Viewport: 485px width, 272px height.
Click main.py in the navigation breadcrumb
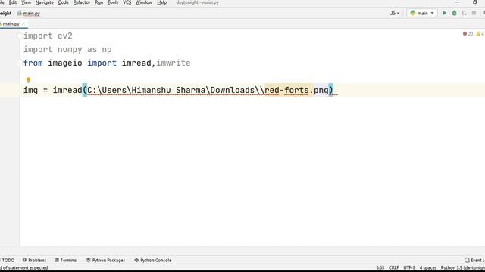[x=29, y=14]
